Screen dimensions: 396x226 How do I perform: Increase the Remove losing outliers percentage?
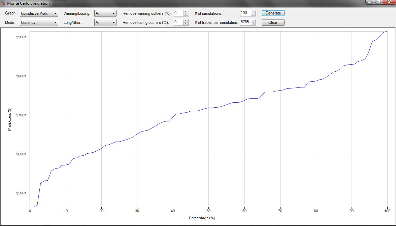pyautogui.click(x=186, y=21)
